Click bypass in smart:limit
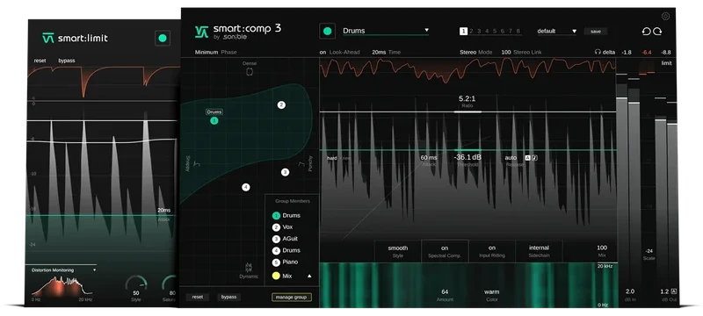Screen dimensions: 703x316 pyautogui.click(x=67, y=61)
